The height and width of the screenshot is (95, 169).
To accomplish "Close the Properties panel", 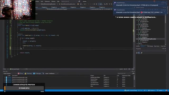I will pyautogui.click(x=165, y=49).
